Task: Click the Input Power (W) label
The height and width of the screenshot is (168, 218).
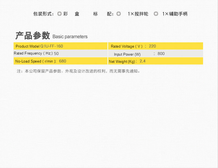Action: 127,54
